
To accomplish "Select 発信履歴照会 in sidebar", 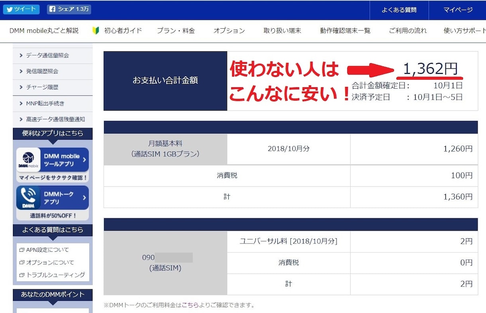I will point(53,72).
